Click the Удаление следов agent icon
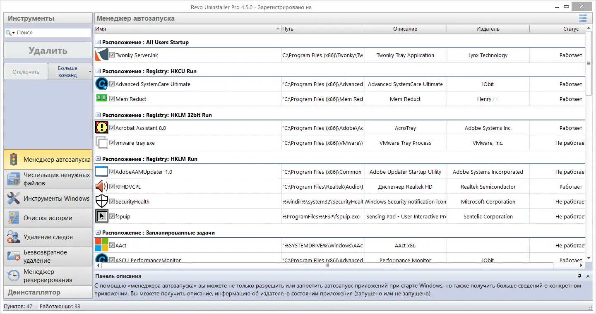The width and height of the screenshot is (596, 314). coord(14,237)
